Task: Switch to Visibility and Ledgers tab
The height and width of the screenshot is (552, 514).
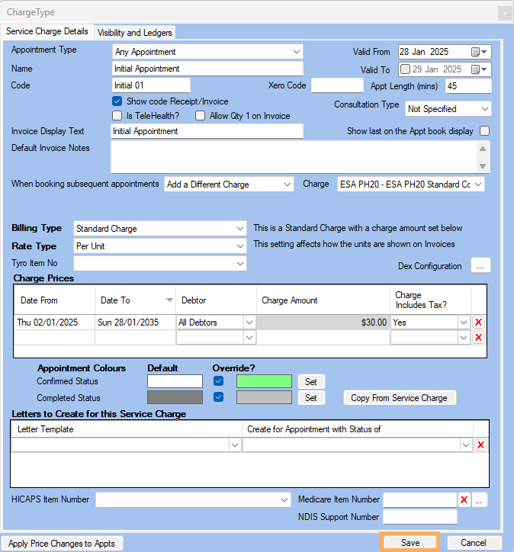Action: [134, 33]
